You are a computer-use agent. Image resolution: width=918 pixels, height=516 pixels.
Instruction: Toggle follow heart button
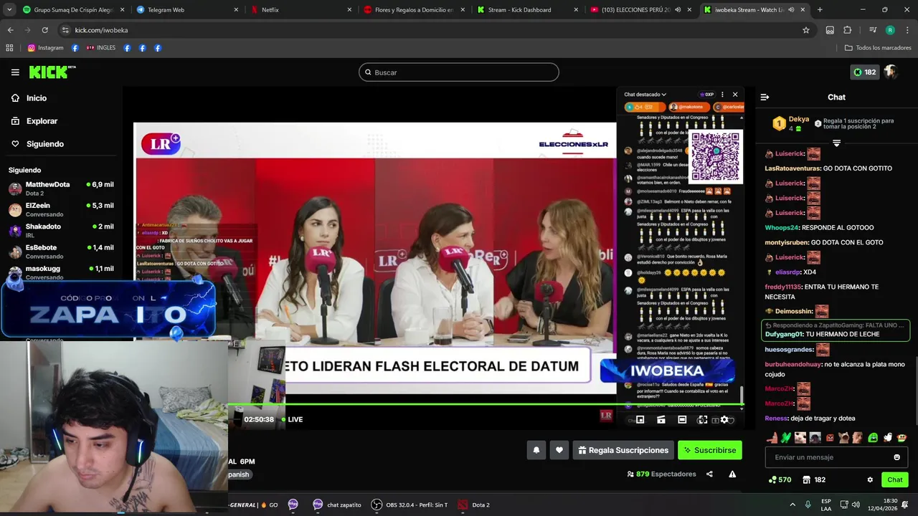[x=559, y=450]
